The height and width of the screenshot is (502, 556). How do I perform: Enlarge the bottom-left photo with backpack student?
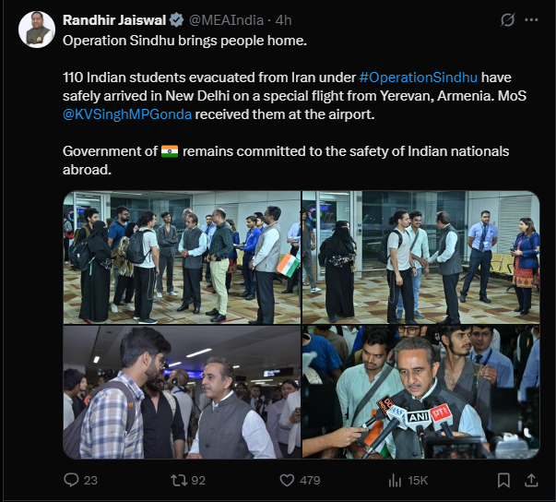click(x=182, y=392)
